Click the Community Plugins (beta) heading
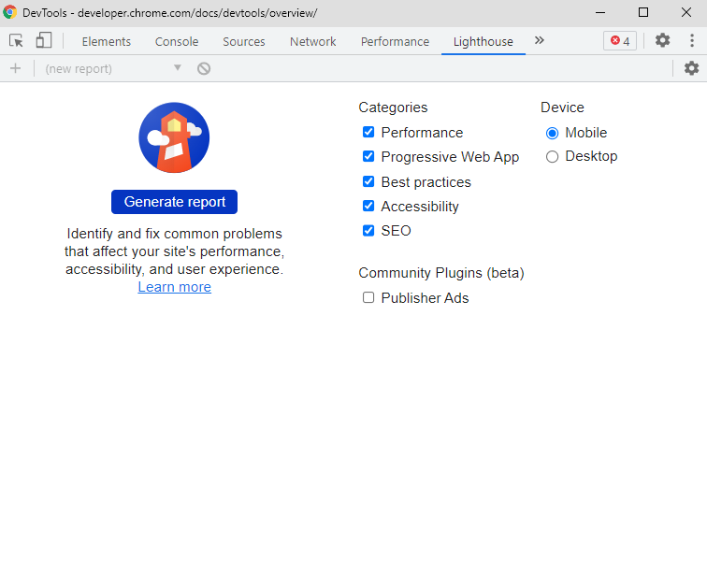The height and width of the screenshot is (588, 707). click(441, 273)
